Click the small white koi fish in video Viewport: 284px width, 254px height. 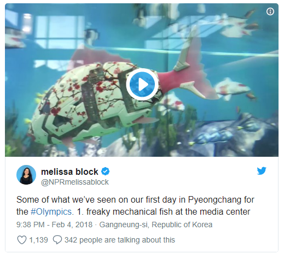click(233, 88)
